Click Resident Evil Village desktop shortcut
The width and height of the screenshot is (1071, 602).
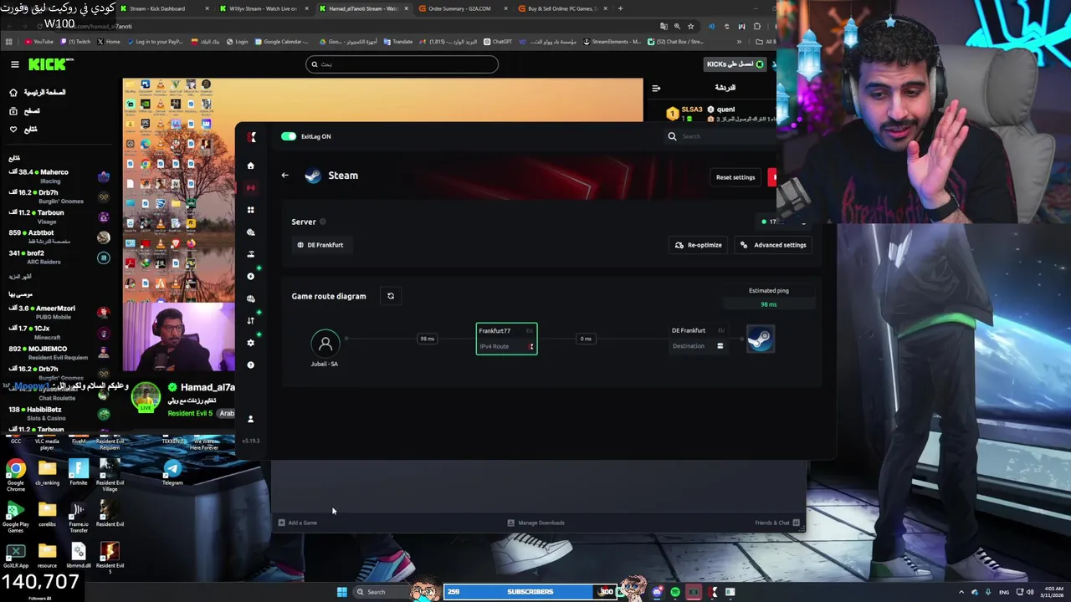110,475
